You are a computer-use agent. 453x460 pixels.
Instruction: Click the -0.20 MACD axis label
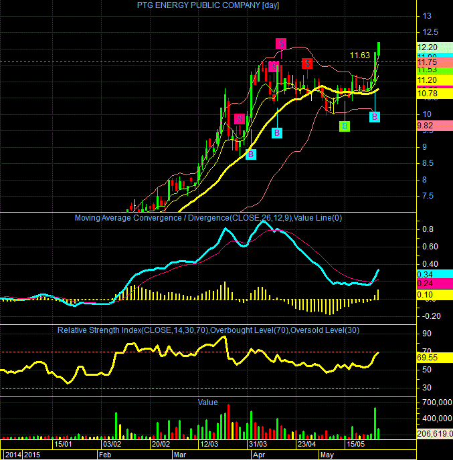click(x=432, y=316)
